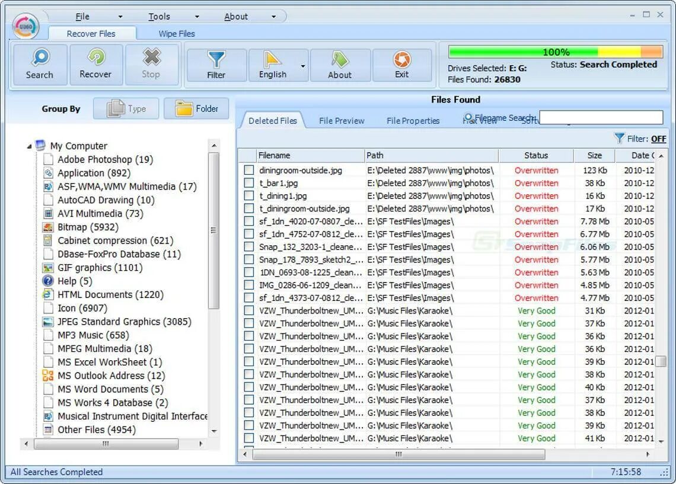Toggle the Filter OFF link
The image size is (676, 484).
(658, 139)
